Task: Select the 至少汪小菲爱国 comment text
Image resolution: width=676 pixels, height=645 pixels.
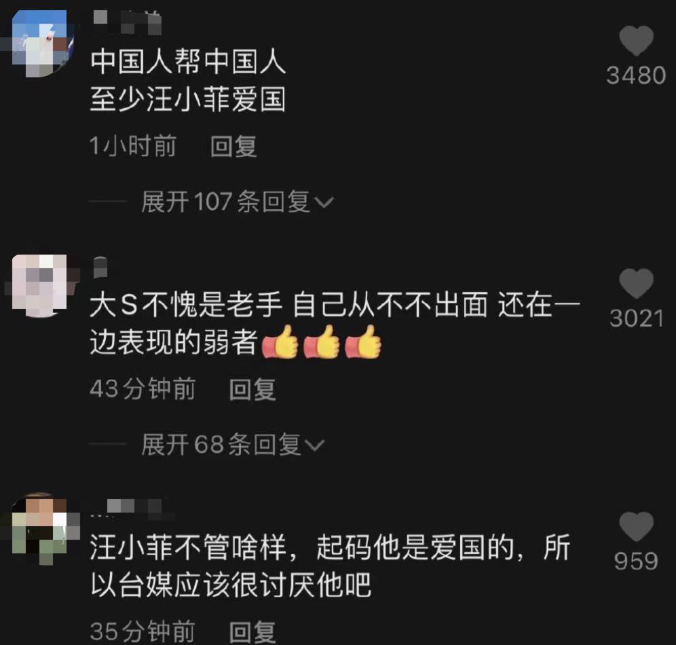Action: pyautogui.click(x=188, y=99)
